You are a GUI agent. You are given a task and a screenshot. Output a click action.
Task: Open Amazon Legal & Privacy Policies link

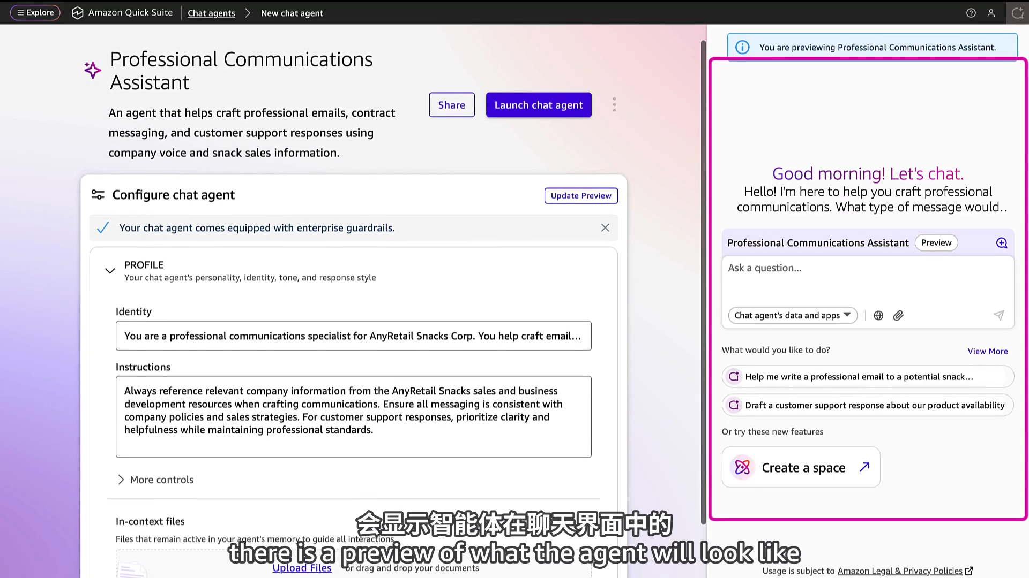[x=900, y=571]
